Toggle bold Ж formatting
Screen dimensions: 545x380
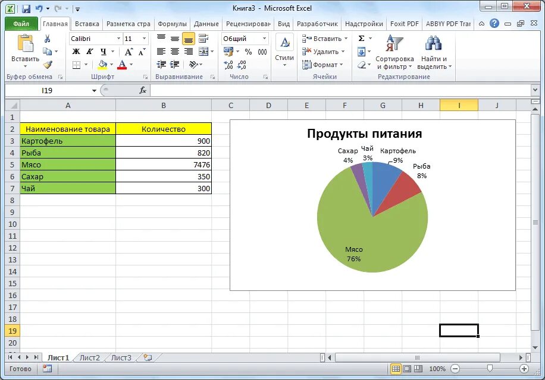coord(76,52)
